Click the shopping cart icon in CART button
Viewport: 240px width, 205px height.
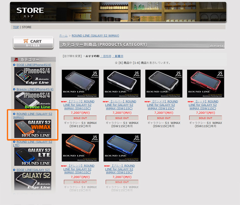[x=26, y=41]
